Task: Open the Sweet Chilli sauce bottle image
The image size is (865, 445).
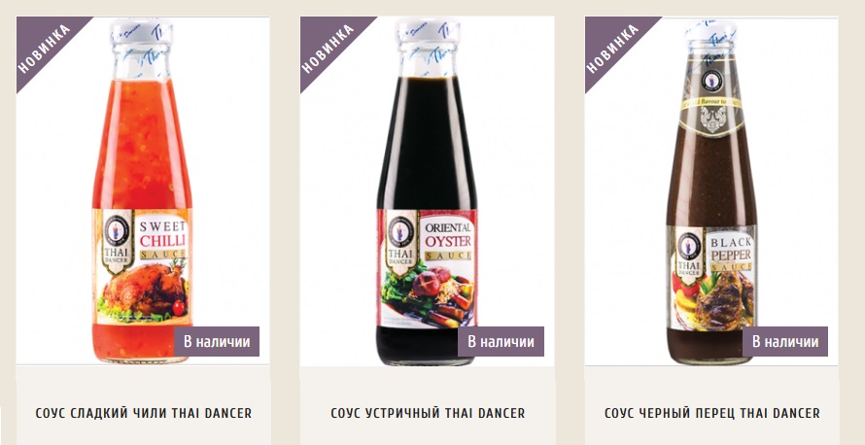Action: tap(142, 190)
